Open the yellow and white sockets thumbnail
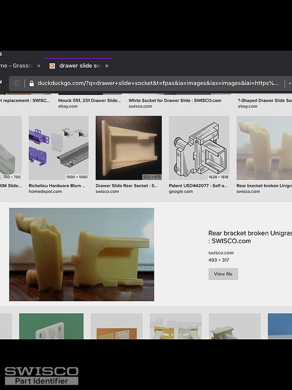 pyautogui.click(x=176, y=326)
